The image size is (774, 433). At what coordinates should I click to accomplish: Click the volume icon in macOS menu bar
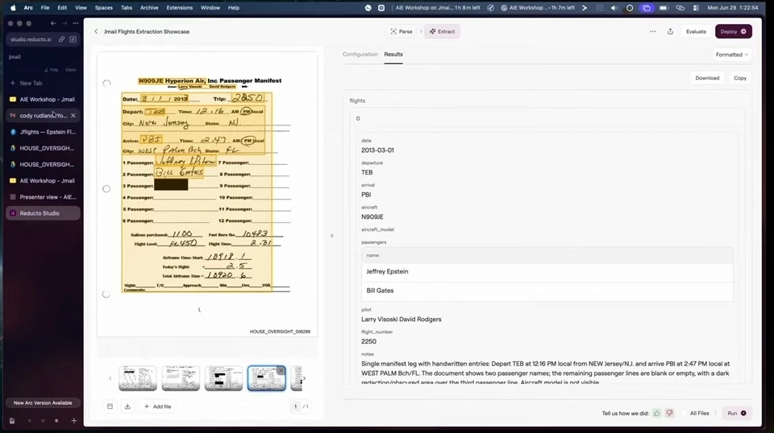coord(614,8)
